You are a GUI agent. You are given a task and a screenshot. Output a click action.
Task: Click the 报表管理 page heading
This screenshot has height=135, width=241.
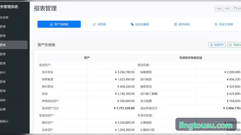(45, 8)
